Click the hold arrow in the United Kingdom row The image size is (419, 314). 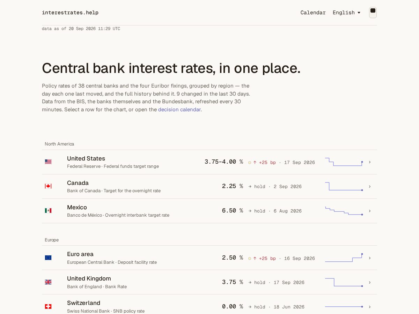(x=250, y=283)
